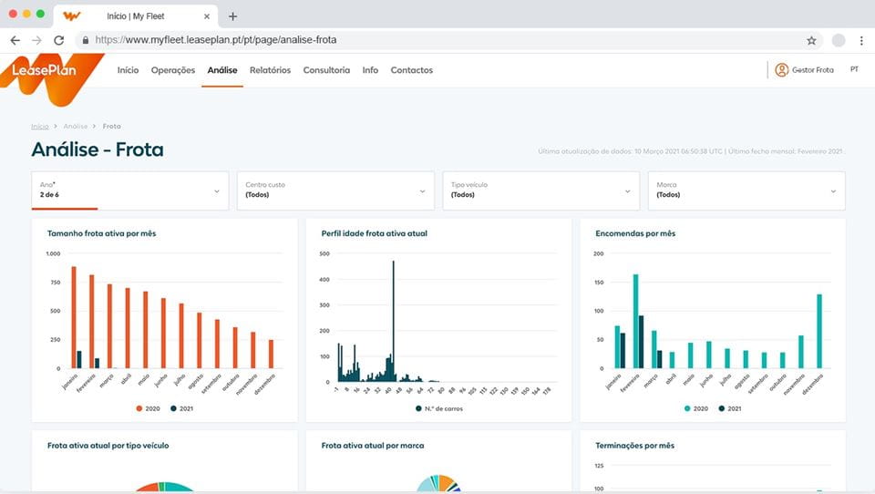Click the Gestor Frota user avatar icon

pyautogui.click(x=781, y=70)
